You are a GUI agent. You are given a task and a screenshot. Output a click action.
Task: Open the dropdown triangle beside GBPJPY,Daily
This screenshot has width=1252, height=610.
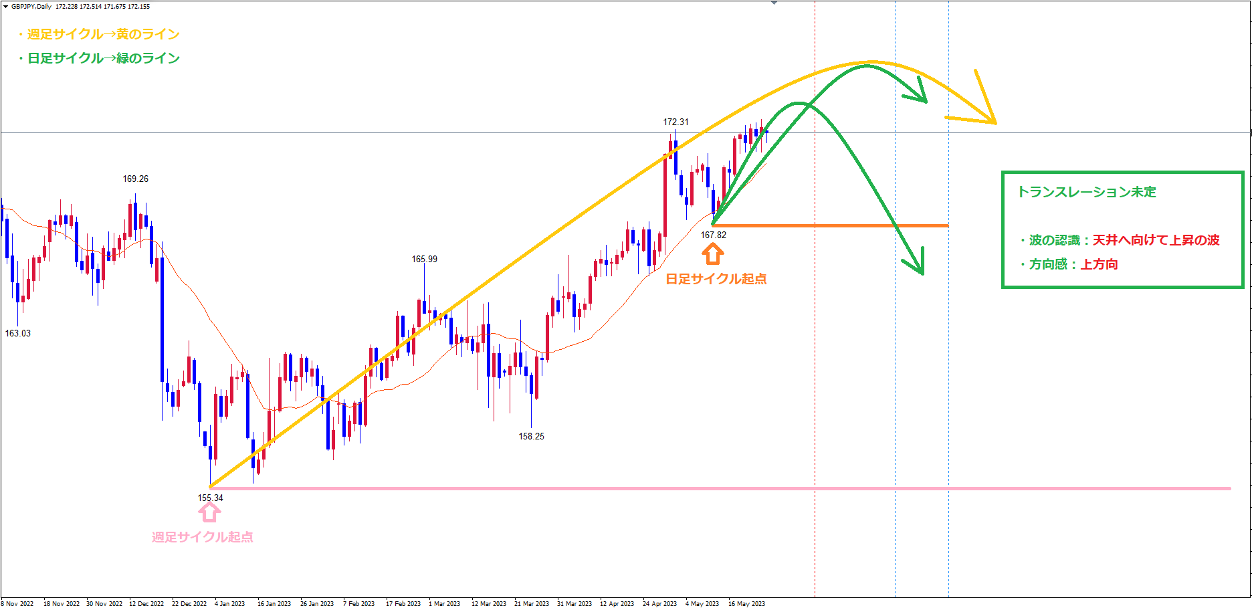pos(5,7)
